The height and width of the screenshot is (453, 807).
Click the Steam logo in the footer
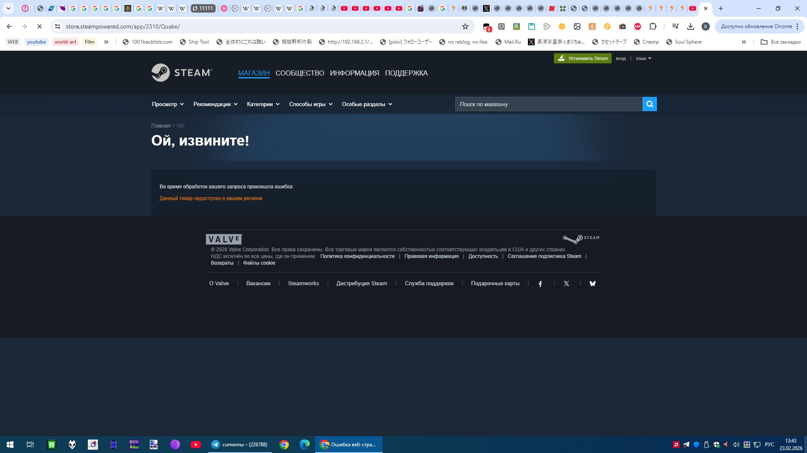pyautogui.click(x=582, y=239)
